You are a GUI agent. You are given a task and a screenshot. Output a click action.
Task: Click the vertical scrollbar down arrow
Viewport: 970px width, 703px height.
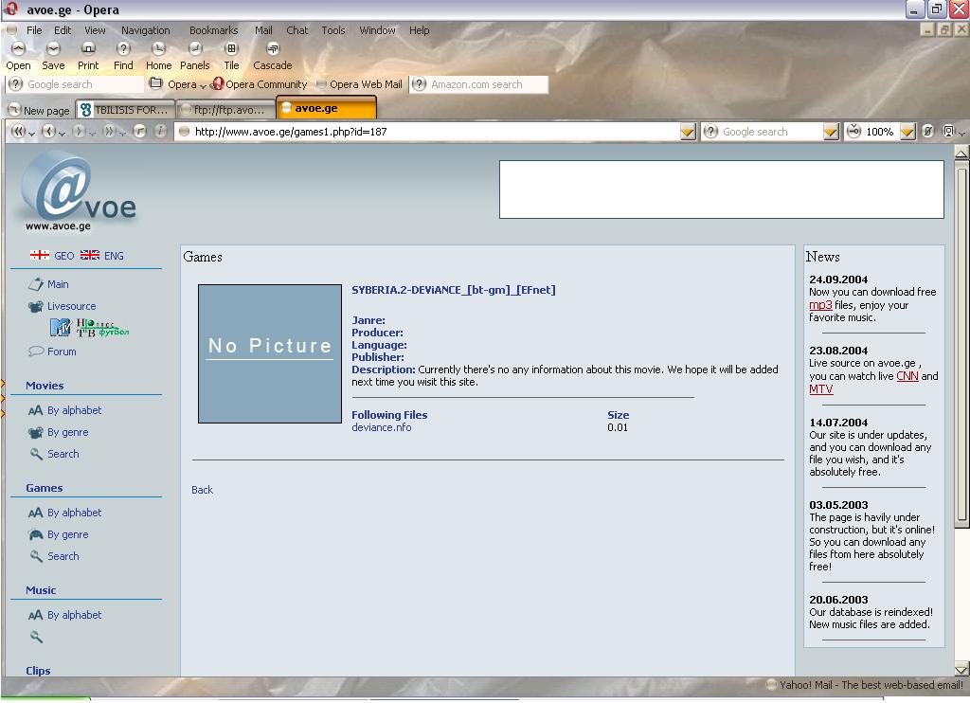pyautogui.click(x=962, y=669)
